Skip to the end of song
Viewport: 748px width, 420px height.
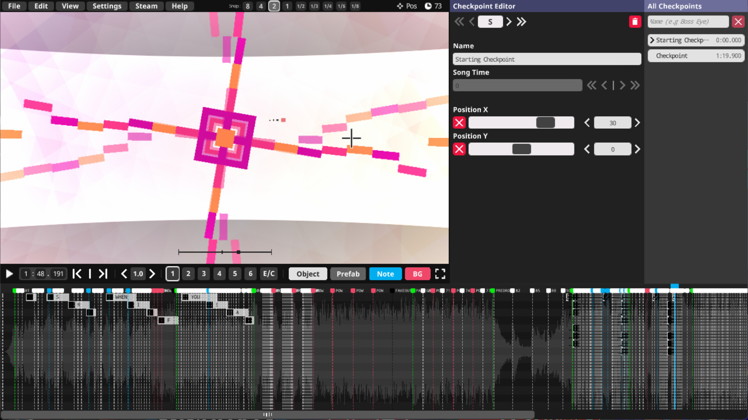click(x=103, y=274)
